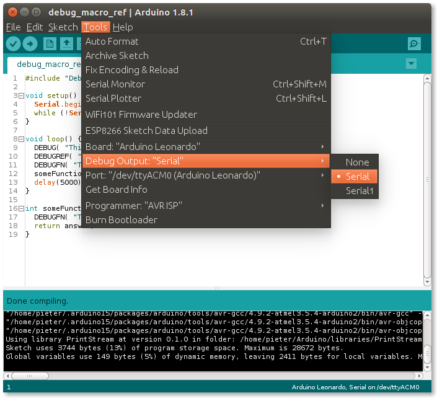Click console horizontal scroll right arrow
The width and height of the screenshot is (437, 398).
(x=419, y=376)
